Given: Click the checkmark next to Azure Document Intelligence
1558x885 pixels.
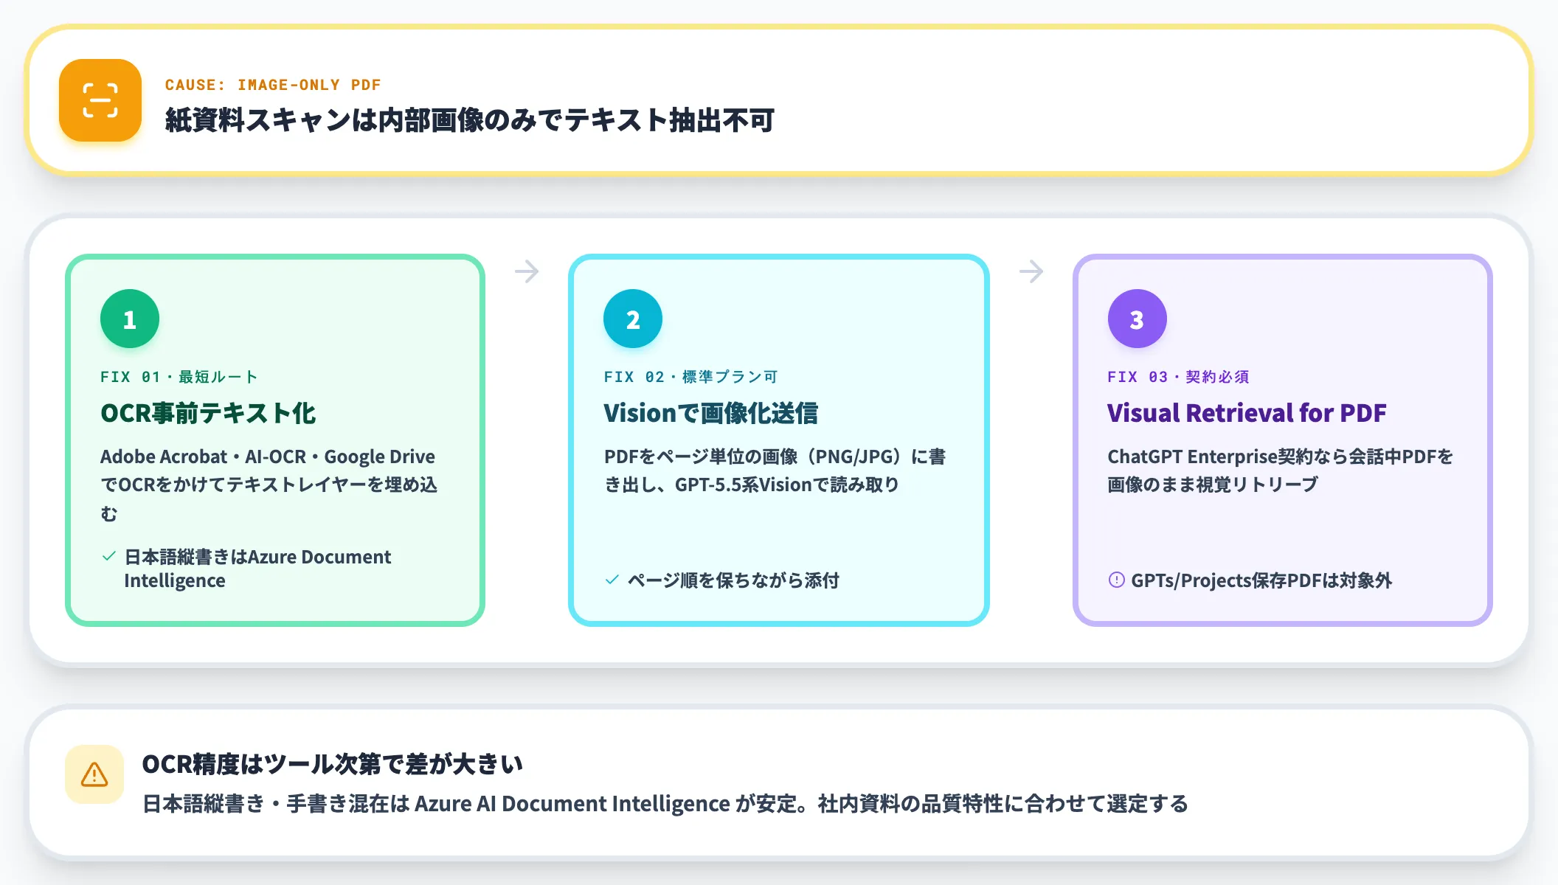Looking at the screenshot, I should coord(109,556).
